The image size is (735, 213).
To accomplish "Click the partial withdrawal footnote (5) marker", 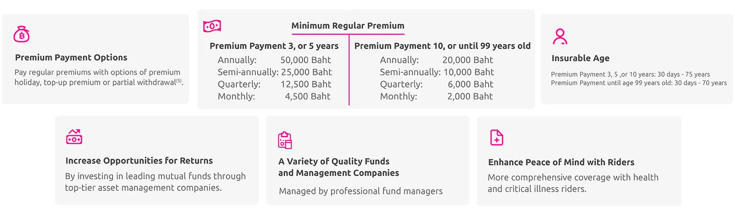I will 179,81.
